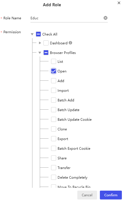123x200 pixels.
Task: Click the Confirm button
Action: coord(111,195)
